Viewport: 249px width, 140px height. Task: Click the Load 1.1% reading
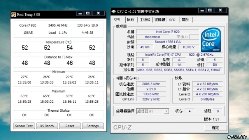[58, 33]
